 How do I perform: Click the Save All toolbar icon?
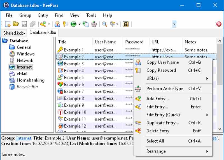[x=32, y=24]
